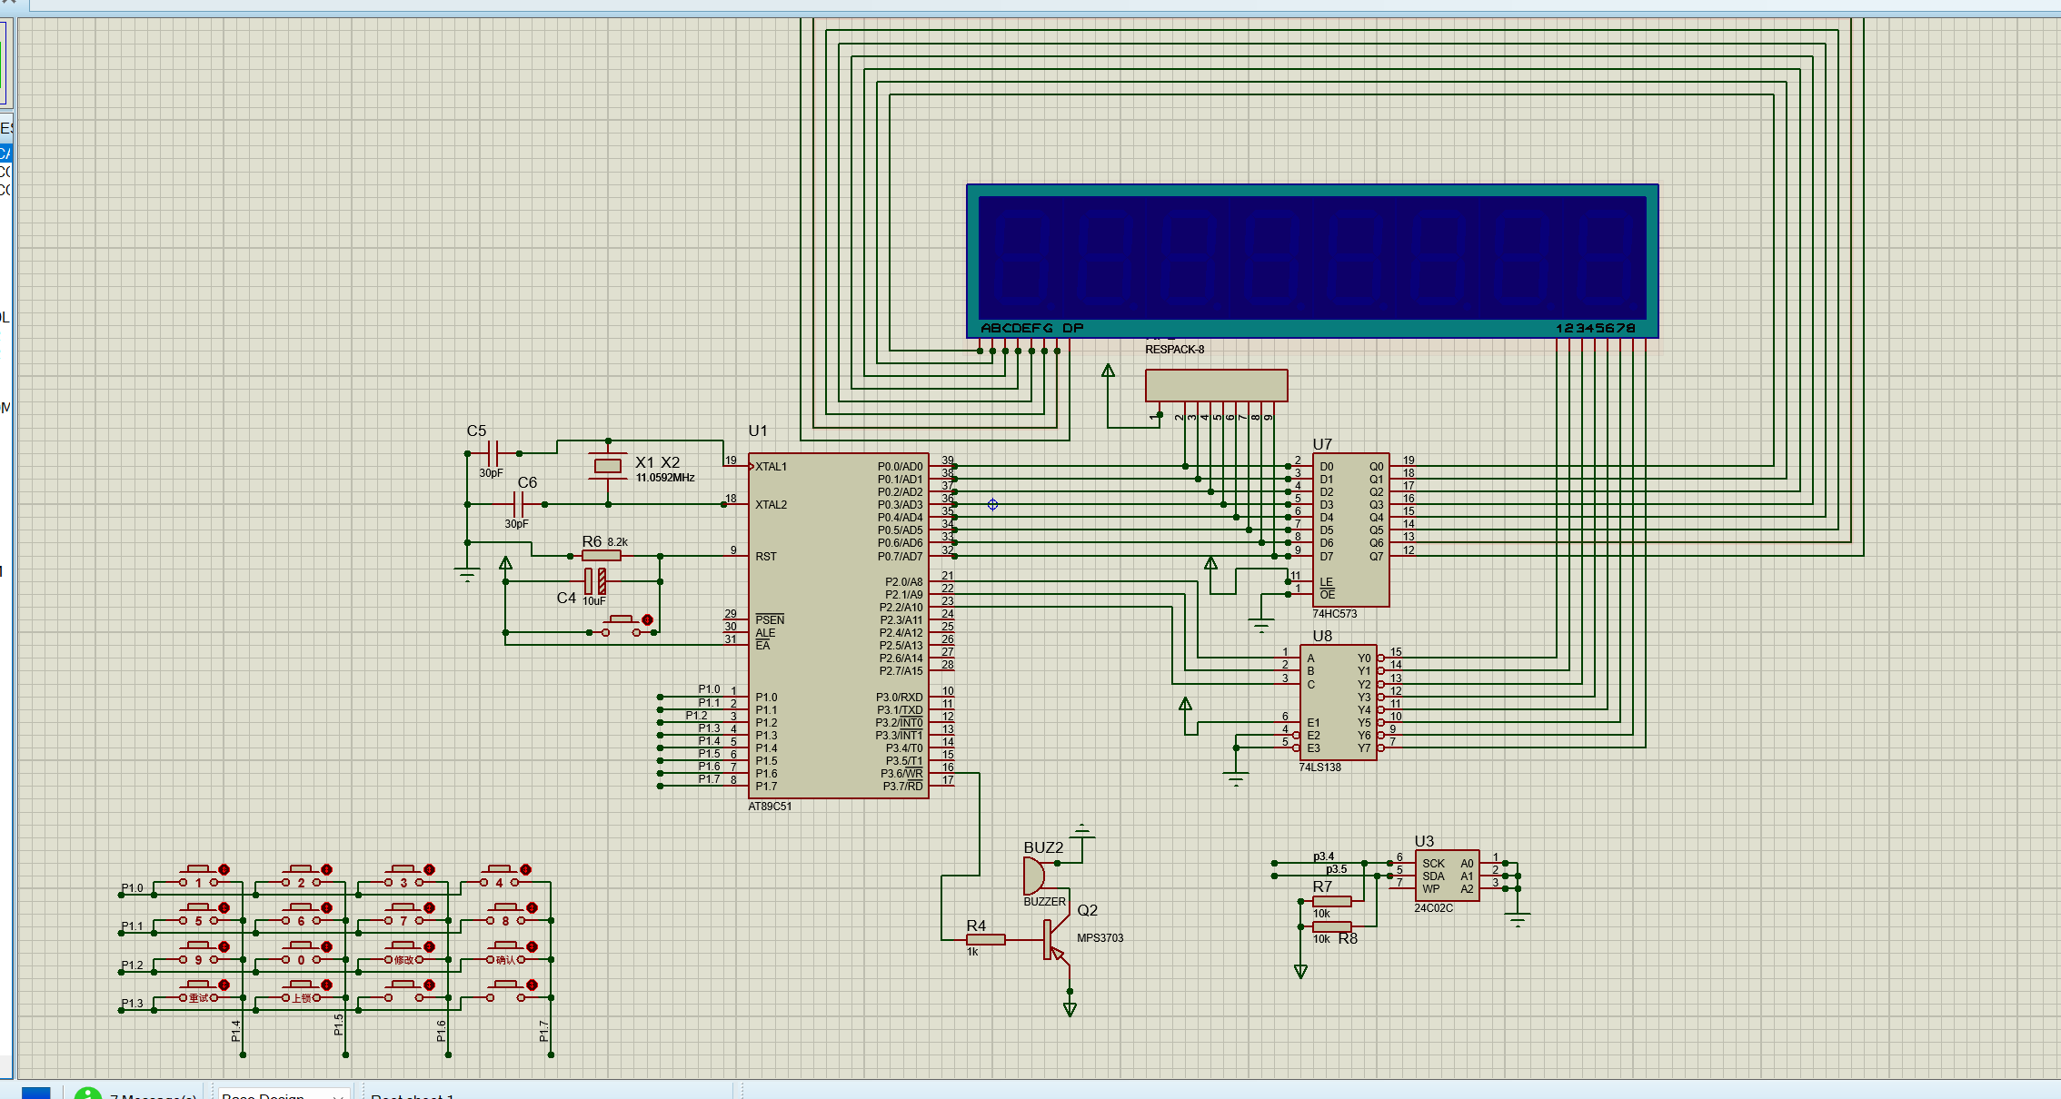Click the power terminal below transistor Q2

click(x=1070, y=1009)
